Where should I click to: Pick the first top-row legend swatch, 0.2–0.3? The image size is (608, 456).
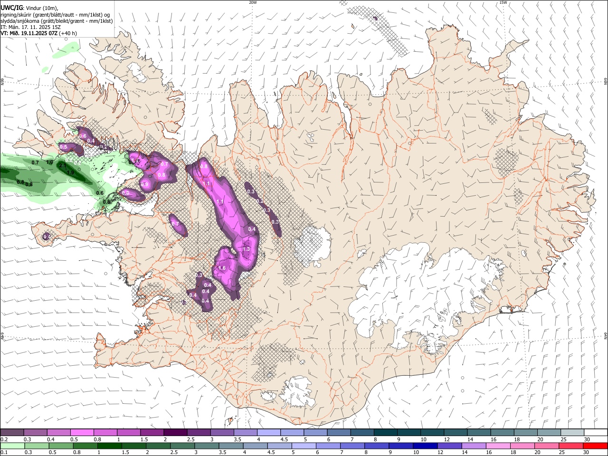point(12,432)
